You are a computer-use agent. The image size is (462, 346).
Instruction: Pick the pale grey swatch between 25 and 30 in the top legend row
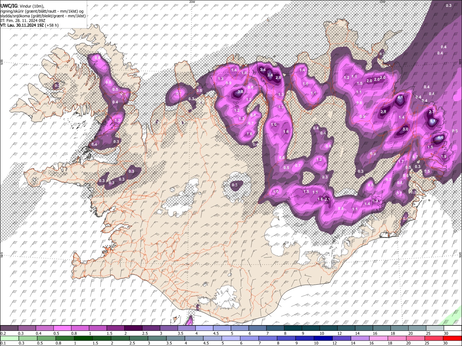point(435,328)
